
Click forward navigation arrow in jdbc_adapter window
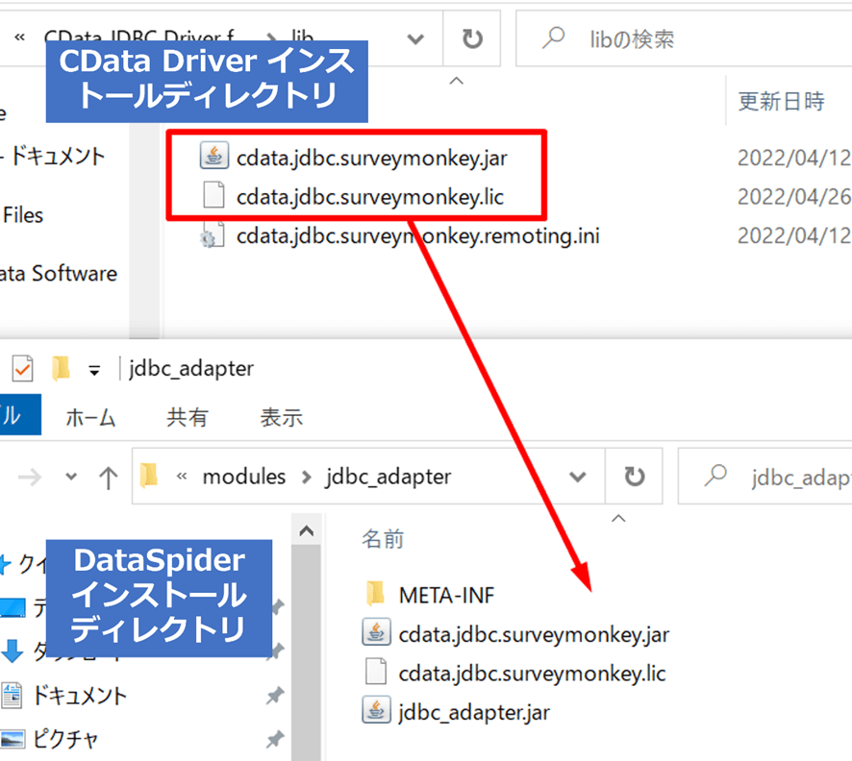click(30, 478)
